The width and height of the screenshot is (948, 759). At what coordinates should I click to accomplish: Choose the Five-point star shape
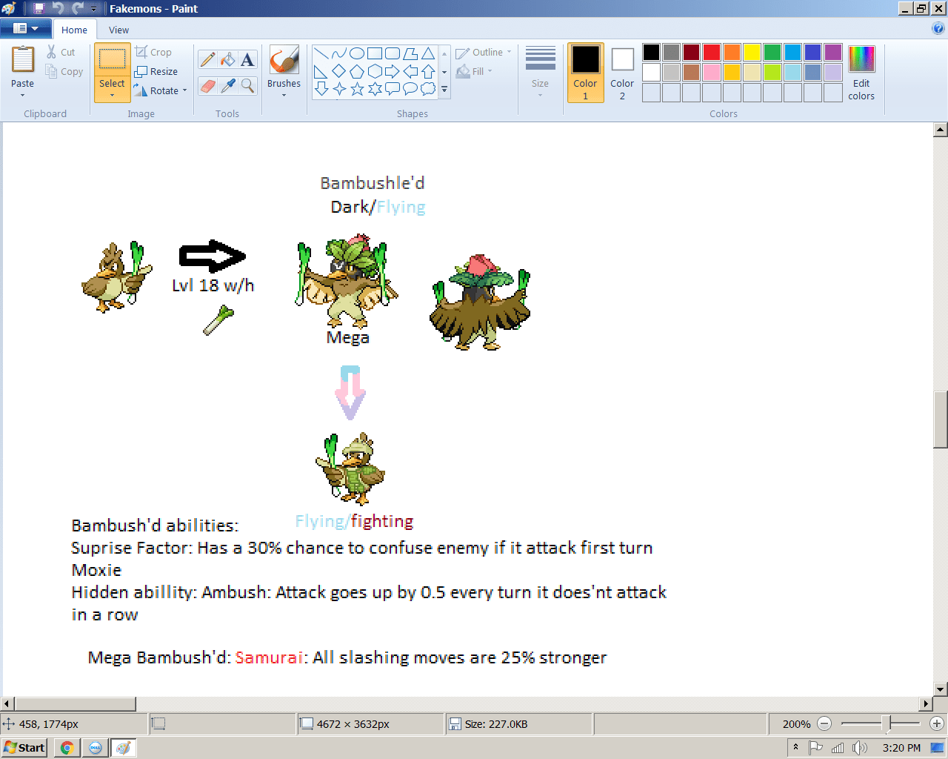click(x=357, y=89)
